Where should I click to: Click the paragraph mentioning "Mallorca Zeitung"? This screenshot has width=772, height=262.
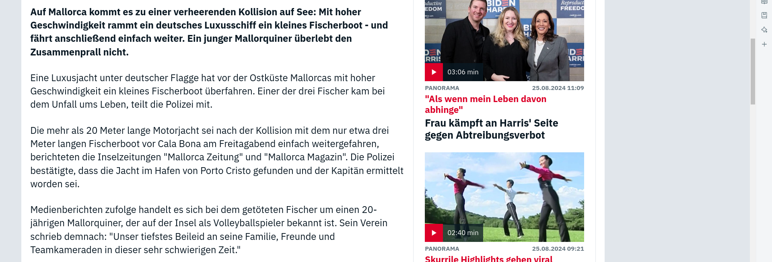coord(217,157)
